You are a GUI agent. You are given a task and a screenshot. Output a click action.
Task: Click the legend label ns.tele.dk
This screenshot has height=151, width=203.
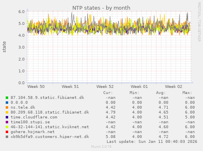(x=23, y=107)
